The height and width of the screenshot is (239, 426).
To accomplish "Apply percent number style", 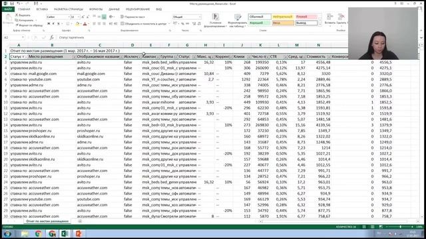I will [x=182, y=24].
